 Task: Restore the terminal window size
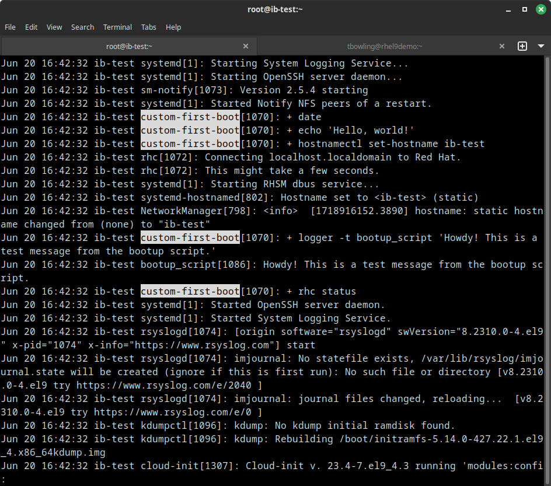coord(524,9)
